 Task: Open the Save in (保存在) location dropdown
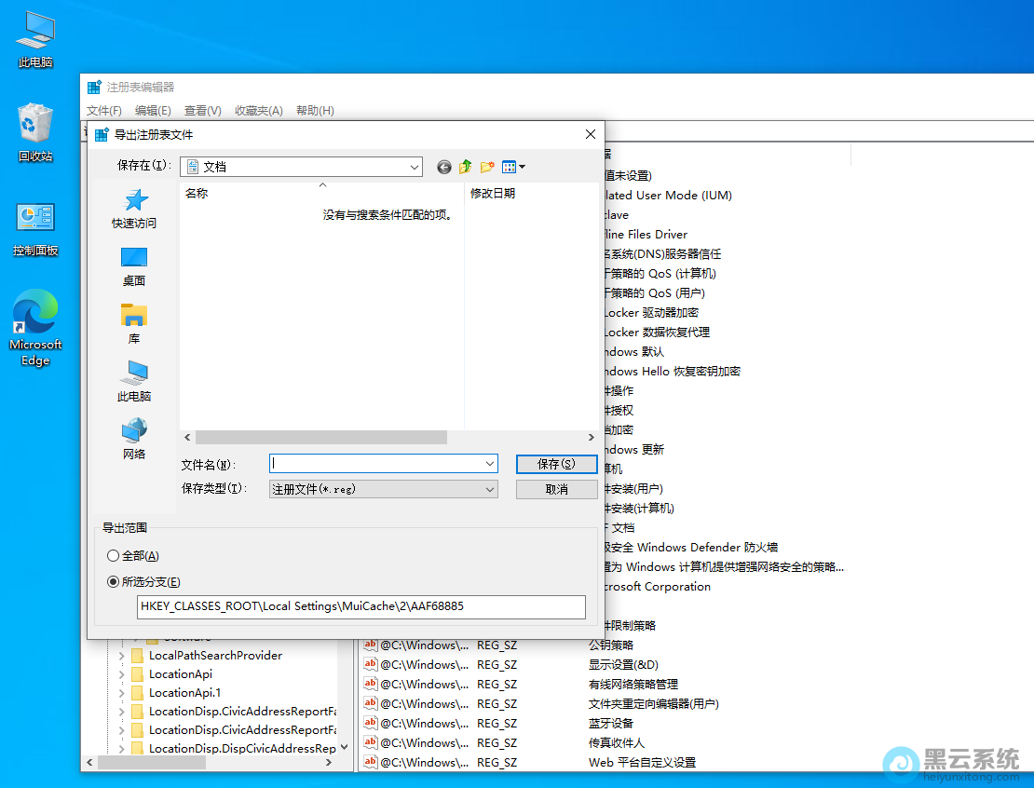415,167
